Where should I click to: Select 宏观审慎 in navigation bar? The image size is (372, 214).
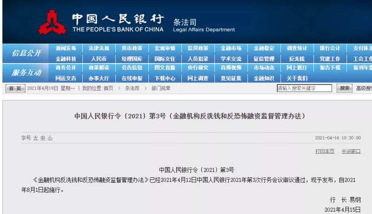pos(165,48)
